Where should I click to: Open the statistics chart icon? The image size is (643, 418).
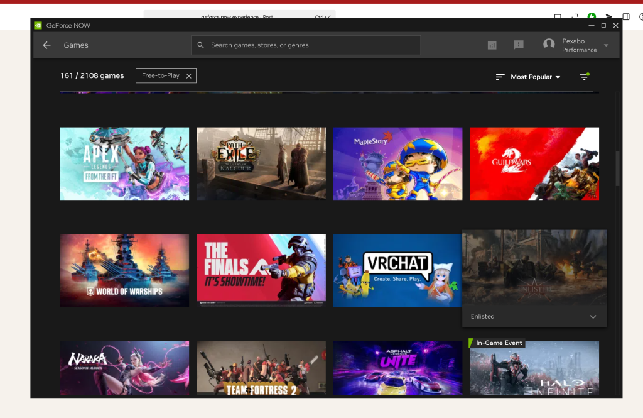coord(492,45)
